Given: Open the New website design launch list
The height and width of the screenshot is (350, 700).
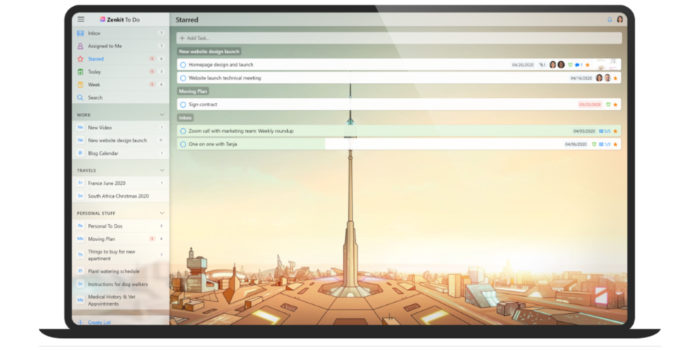Looking at the screenshot, I should click(120, 140).
